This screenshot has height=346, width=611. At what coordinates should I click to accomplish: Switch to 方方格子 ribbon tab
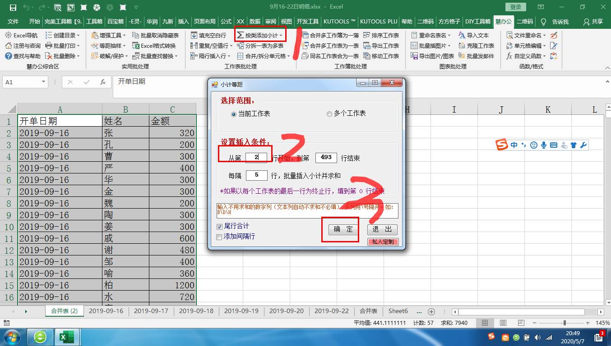click(x=449, y=22)
